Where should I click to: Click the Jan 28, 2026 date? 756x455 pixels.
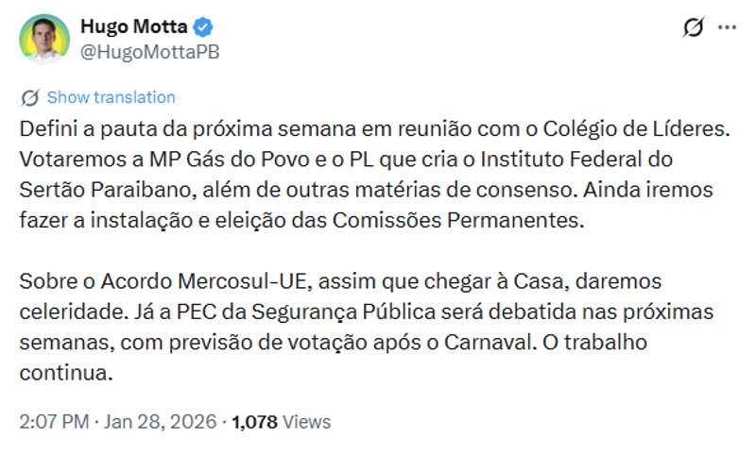[x=160, y=420]
